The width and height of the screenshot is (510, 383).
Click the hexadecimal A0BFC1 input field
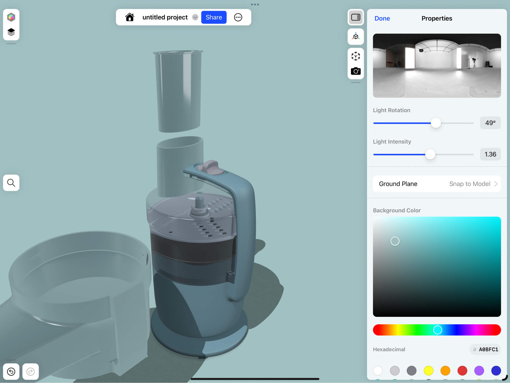click(x=486, y=349)
